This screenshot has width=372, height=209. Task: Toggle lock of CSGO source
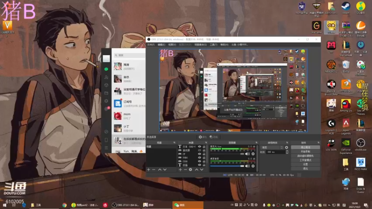click(x=204, y=161)
